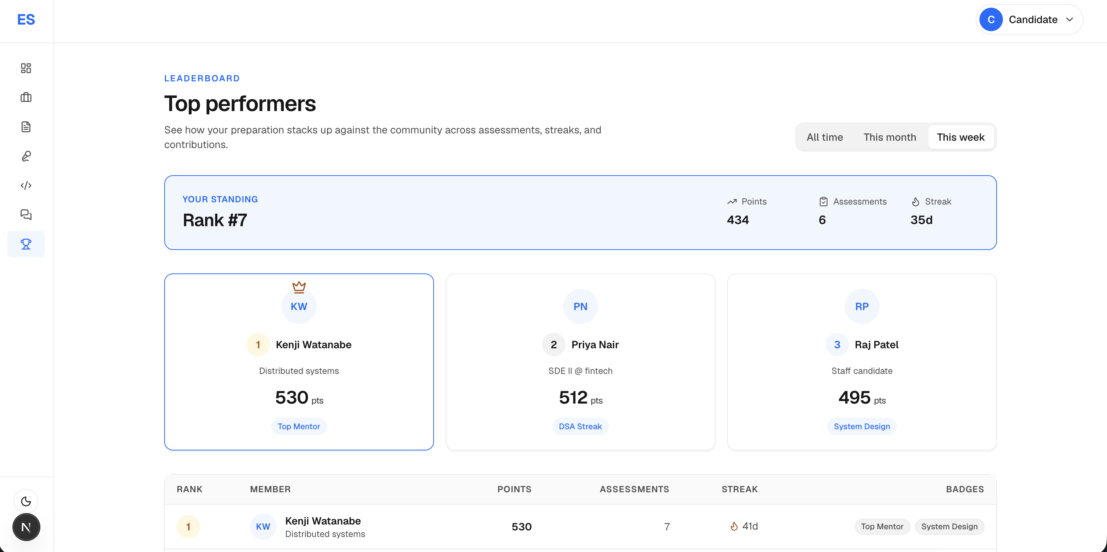Open the briefcase jobs icon in sidebar
Viewport: 1107px width, 552px height.
tap(26, 97)
